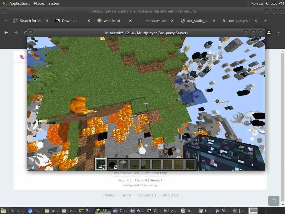Click Last Updated text on notepad page
Image resolution: width=285 pixels, height=214 pixels.
(x=140, y=185)
